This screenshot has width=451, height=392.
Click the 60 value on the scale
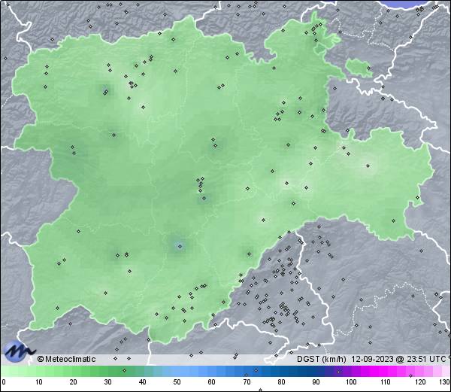tap(212, 382)
